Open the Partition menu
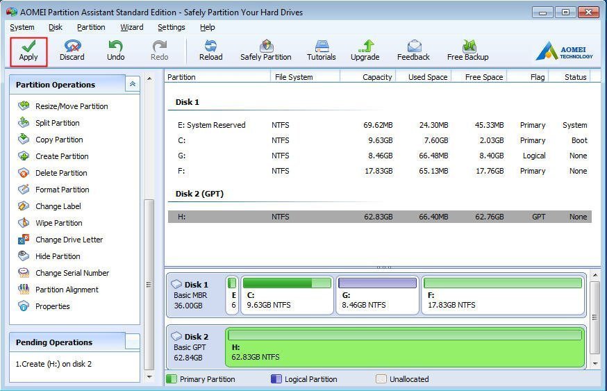Viewport: 607px width, 391px height. point(91,27)
